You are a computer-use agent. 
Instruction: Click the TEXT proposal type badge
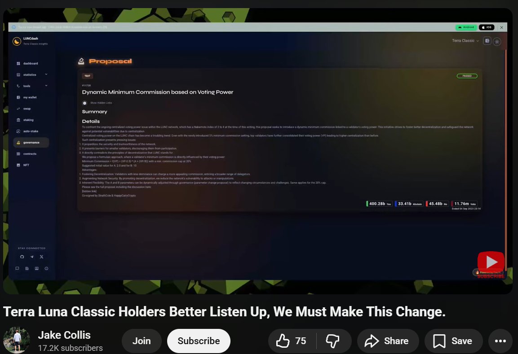[87, 76]
